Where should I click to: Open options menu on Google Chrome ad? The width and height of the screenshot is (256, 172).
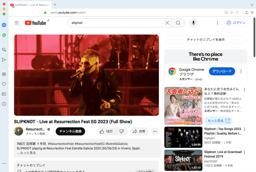pos(241,71)
